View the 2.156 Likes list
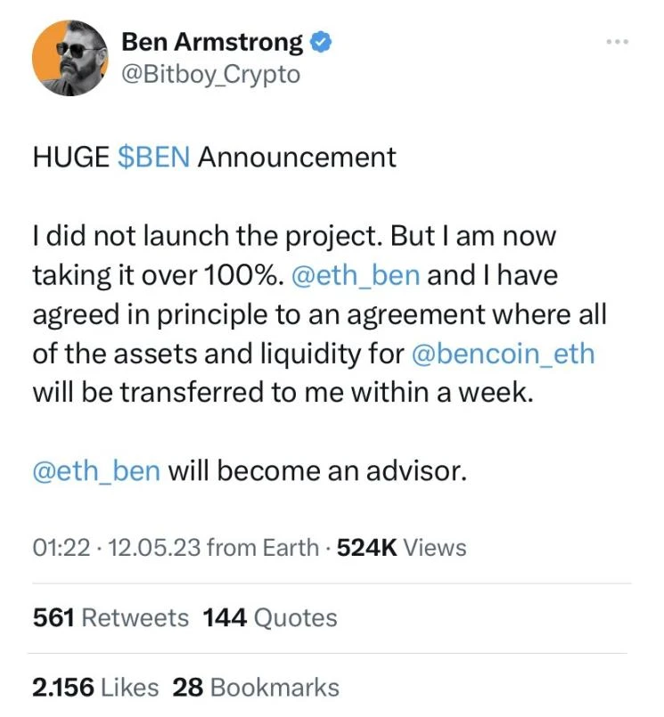The image size is (664, 717). [94, 687]
